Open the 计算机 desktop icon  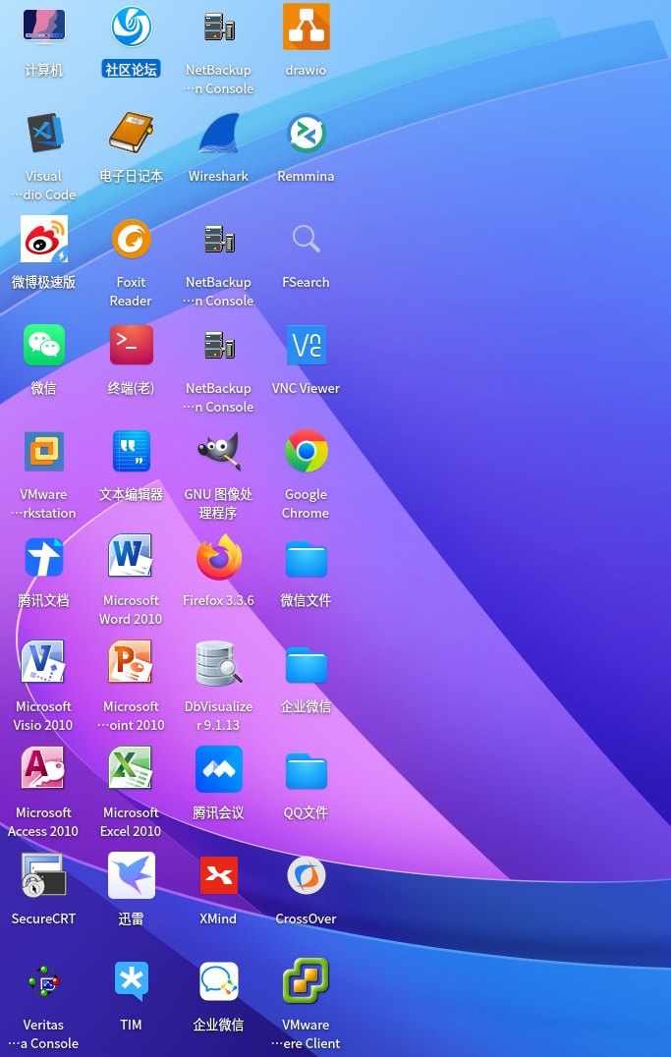[44, 27]
